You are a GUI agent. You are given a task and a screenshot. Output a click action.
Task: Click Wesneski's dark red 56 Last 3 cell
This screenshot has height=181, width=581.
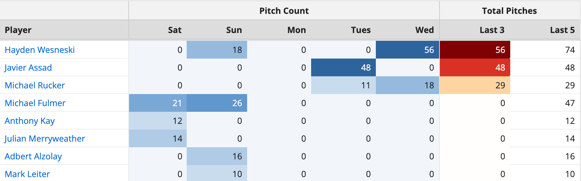475,50
